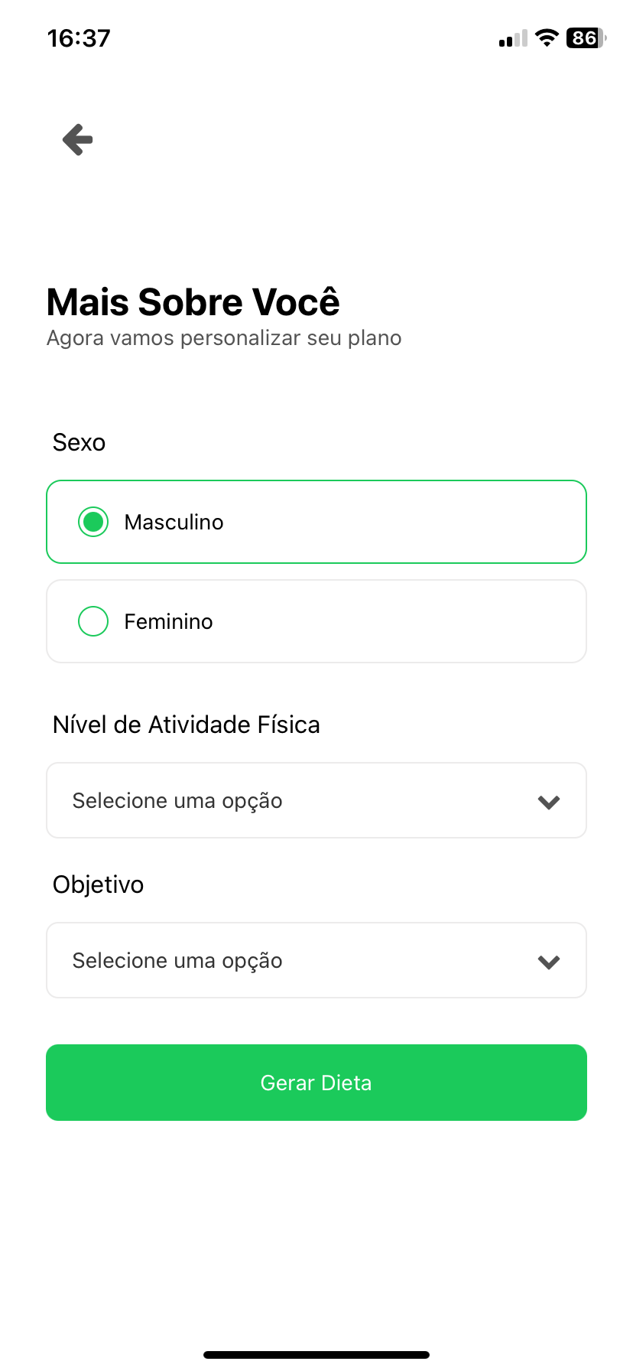Choose the Feminino option text
Image resolution: width=633 pixels, height=1371 pixels.
(x=168, y=621)
